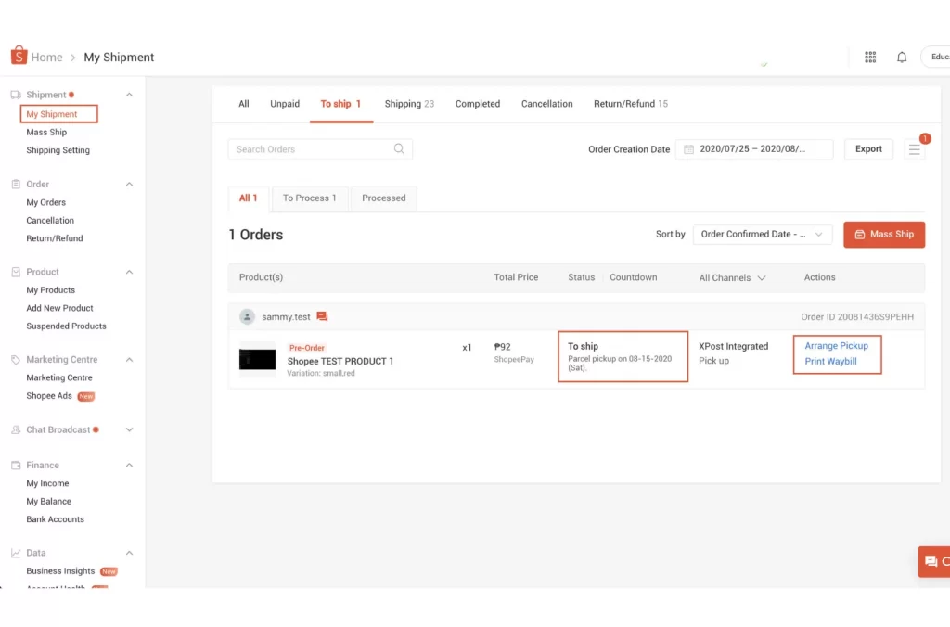This screenshot has height=627, width=950.
Task: Collapse the Order section
Action: click(129, 185)
